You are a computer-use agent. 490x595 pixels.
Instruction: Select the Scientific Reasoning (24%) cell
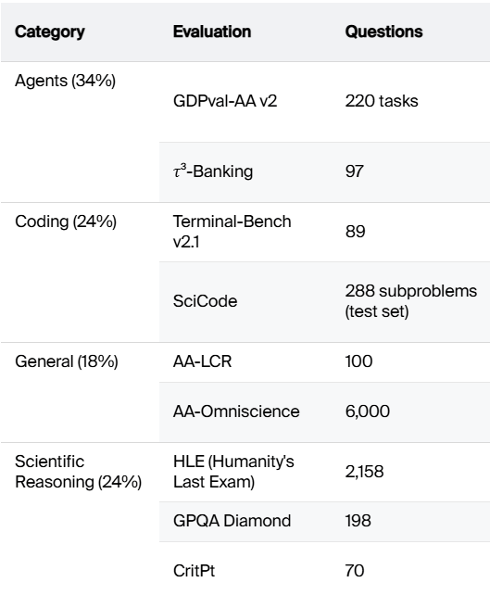click(78, 472)
